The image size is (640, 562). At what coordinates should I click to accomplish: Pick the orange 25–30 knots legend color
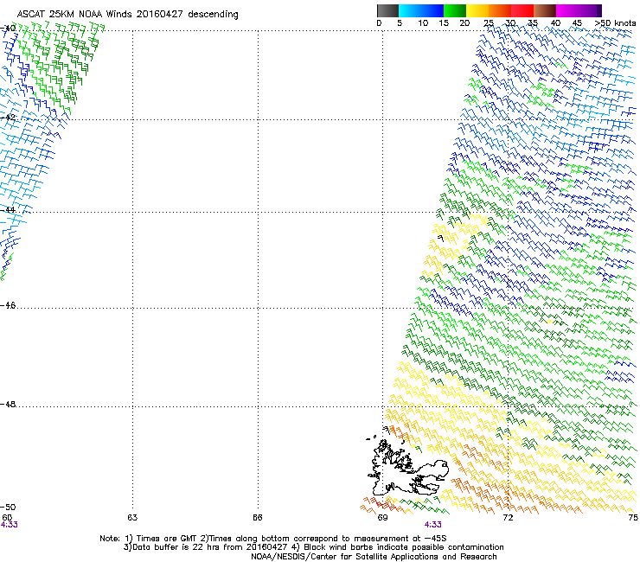tap(500, 10)
